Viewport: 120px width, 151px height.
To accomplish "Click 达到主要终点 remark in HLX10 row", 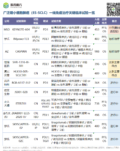I will 114,73.
